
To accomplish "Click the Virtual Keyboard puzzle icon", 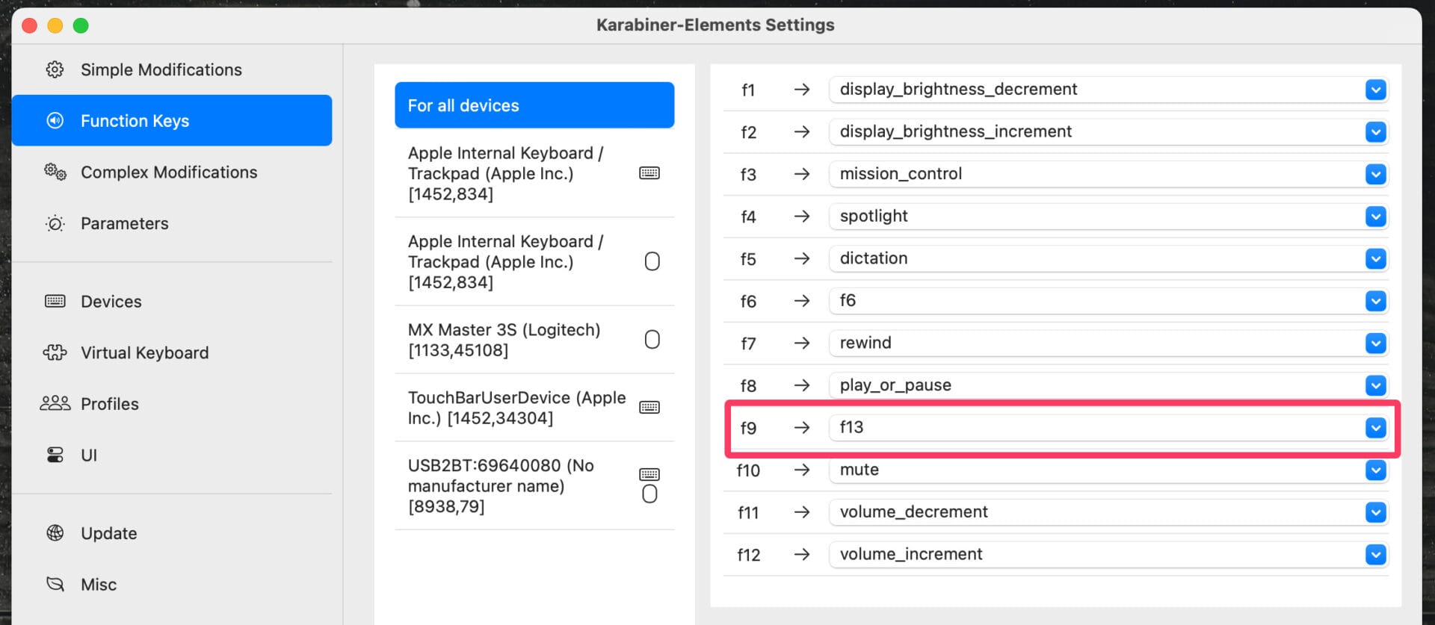I will [55, 352].
